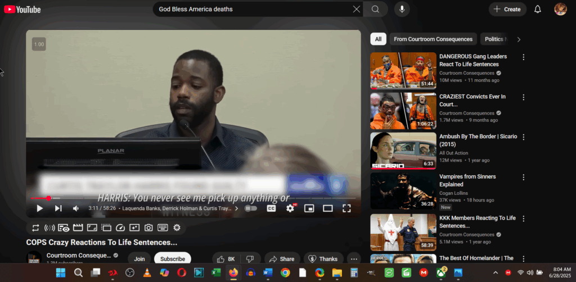Viewport: 576px width, 282px height.
Task: Open the more actions ellipsis button
Action: tap(354, 258)
